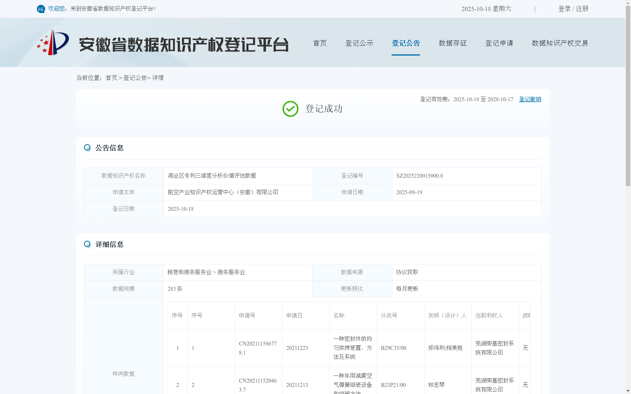
Task: Click the scrollbar up arrow
Action: click(628, 3)
